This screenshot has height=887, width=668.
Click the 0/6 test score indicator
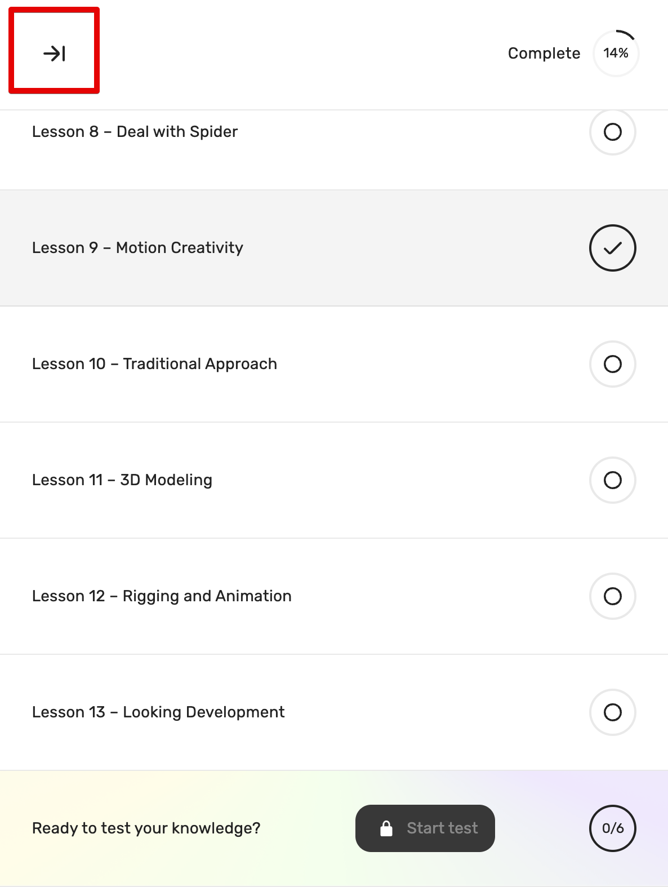click(612, 828)
